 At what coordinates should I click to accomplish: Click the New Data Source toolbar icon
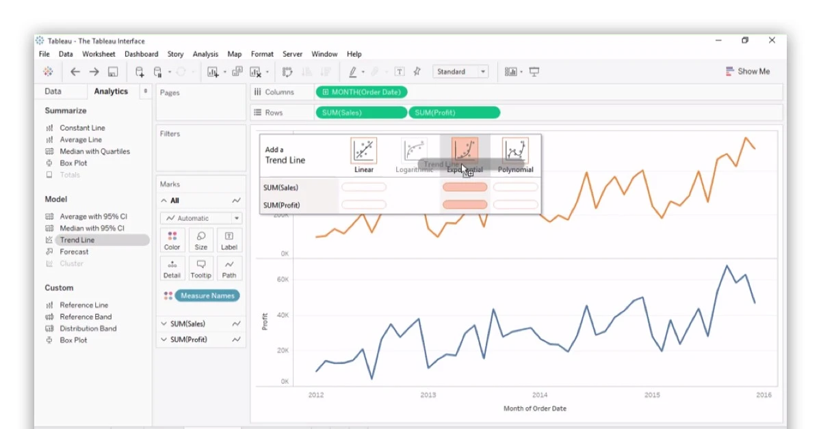(140, 72)
